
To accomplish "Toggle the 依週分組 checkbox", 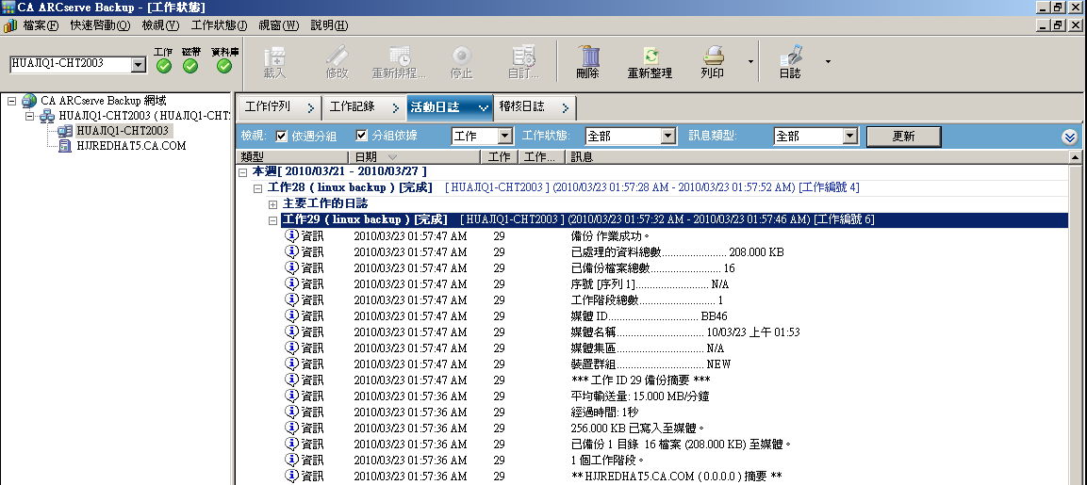I will coord(282,136).
